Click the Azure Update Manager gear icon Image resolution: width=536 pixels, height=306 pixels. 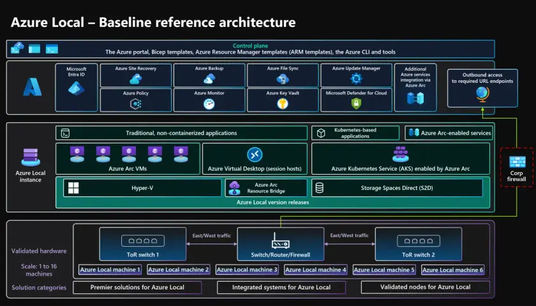click(x=356, y=79)
